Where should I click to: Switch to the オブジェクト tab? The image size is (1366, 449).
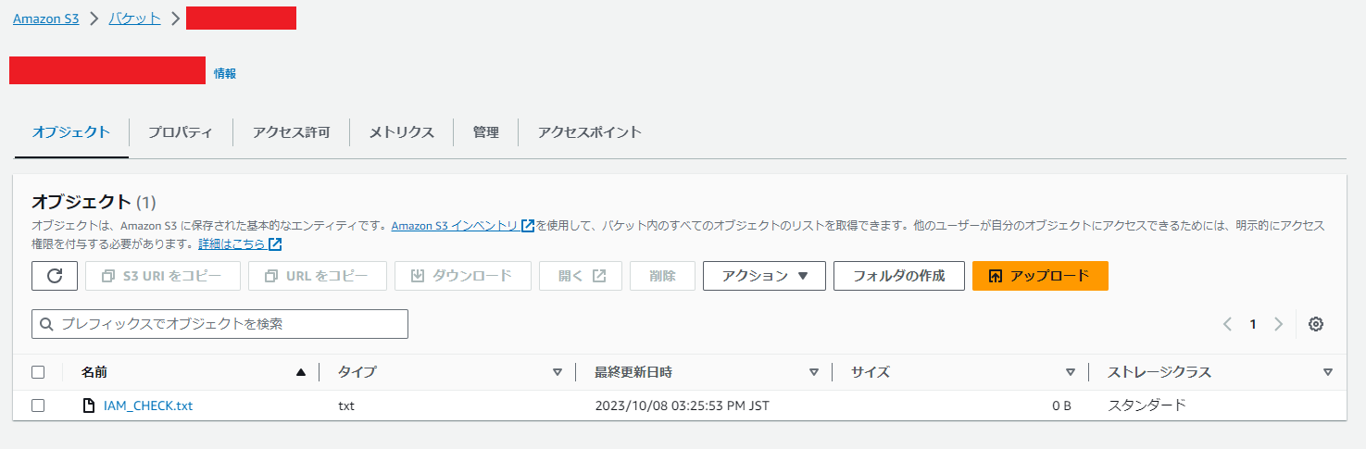[x=71, y=132]
